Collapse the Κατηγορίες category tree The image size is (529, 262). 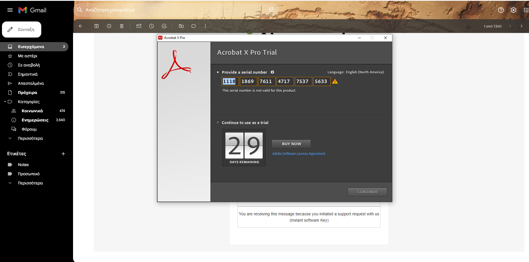[5, 102]
